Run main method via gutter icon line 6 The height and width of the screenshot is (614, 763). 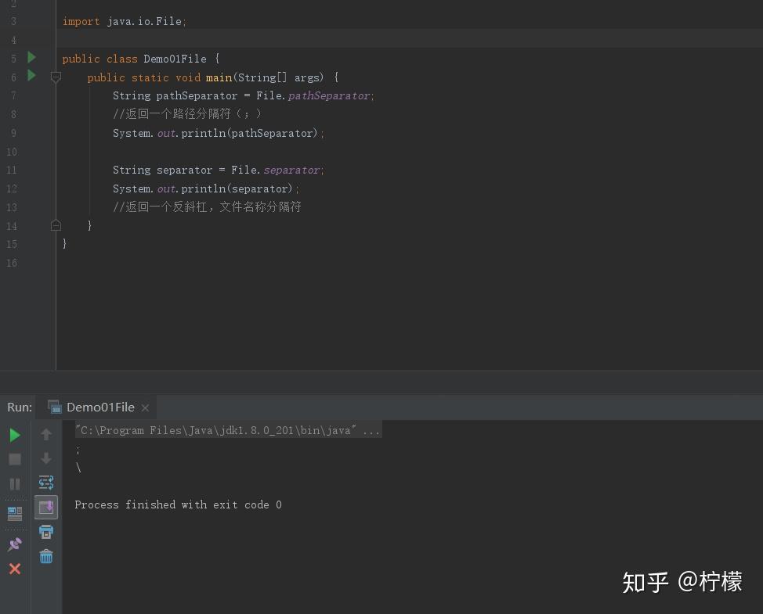click(x=31, y=76)
